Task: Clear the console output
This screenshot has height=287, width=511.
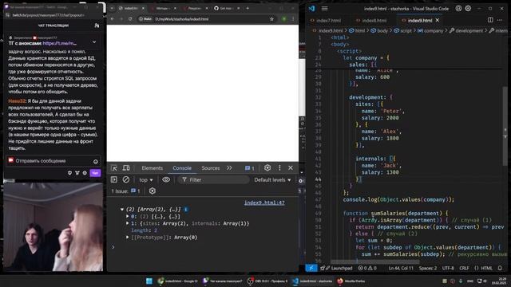Action: click(x=126, y=179)
